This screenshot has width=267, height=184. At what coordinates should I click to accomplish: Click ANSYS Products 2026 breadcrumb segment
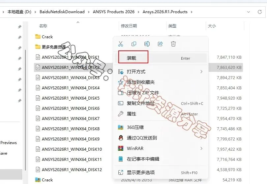click(x=114, y=12)
